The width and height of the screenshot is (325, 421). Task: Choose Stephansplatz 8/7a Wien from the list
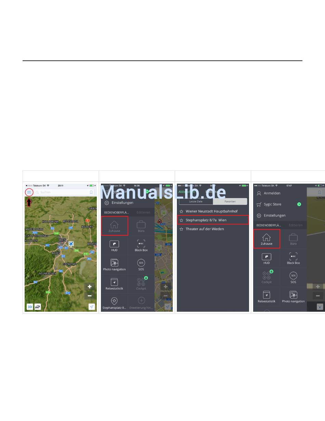[212, 220]
